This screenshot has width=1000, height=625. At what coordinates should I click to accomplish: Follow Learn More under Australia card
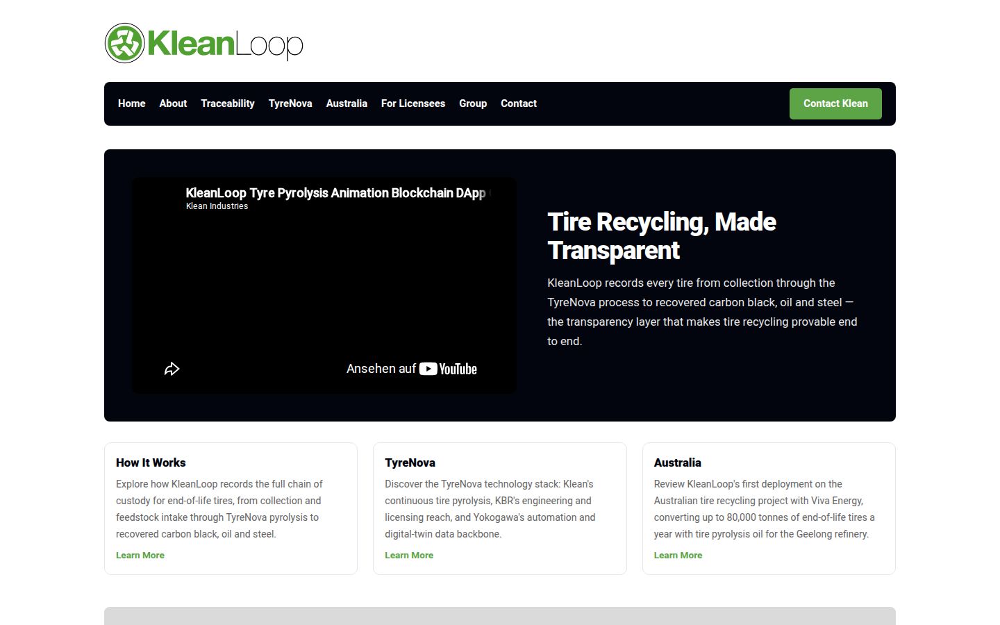(x=678, y=555)
